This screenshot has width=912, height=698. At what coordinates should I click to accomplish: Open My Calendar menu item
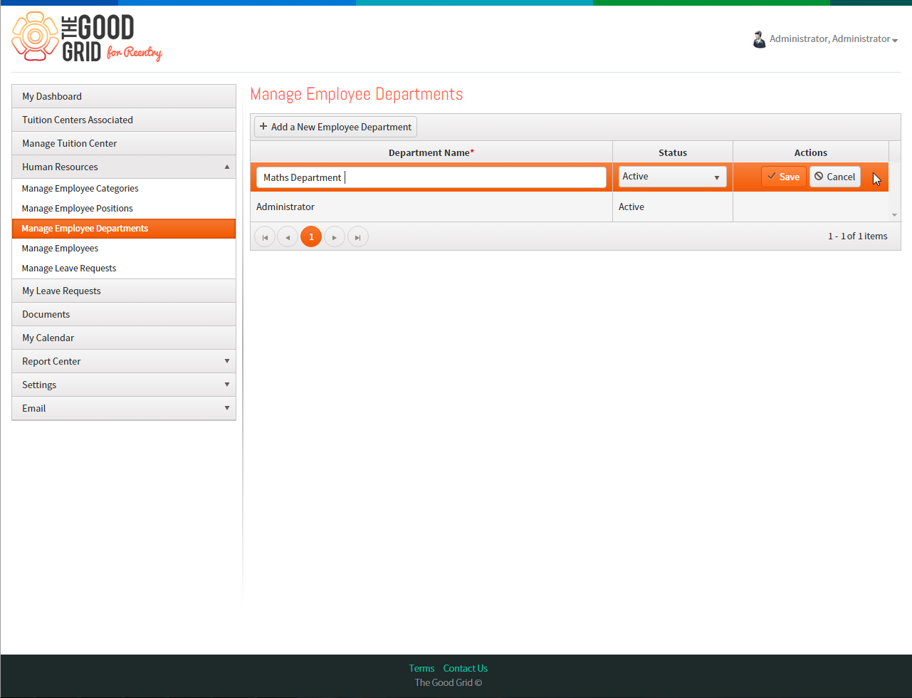click(124, 338)
